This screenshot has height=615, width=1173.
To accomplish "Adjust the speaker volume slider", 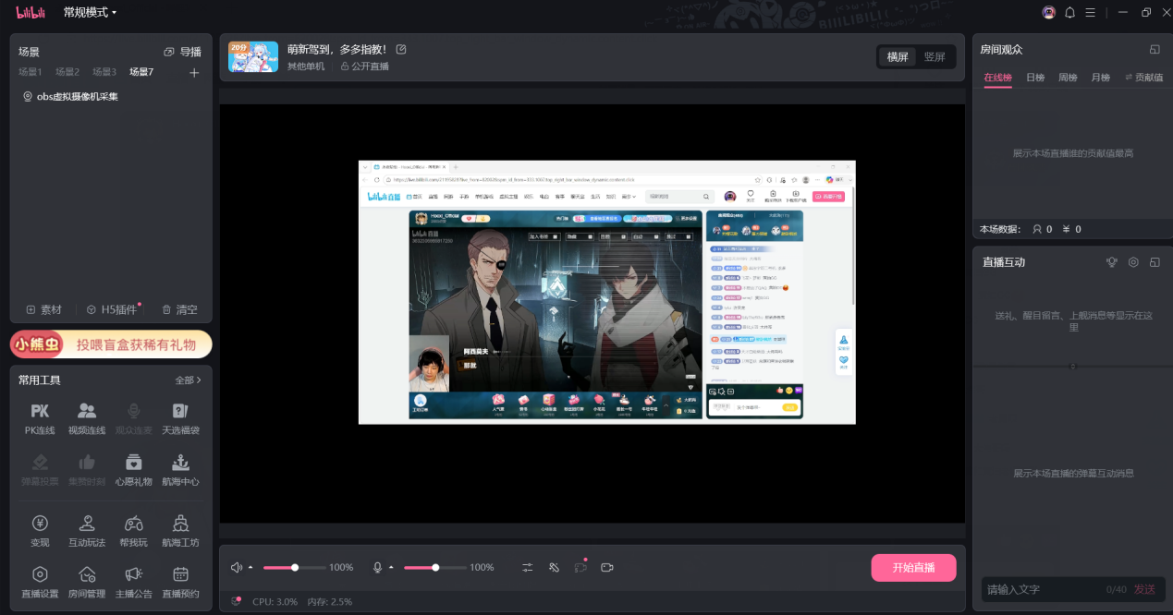I will [x=294, y=567].
